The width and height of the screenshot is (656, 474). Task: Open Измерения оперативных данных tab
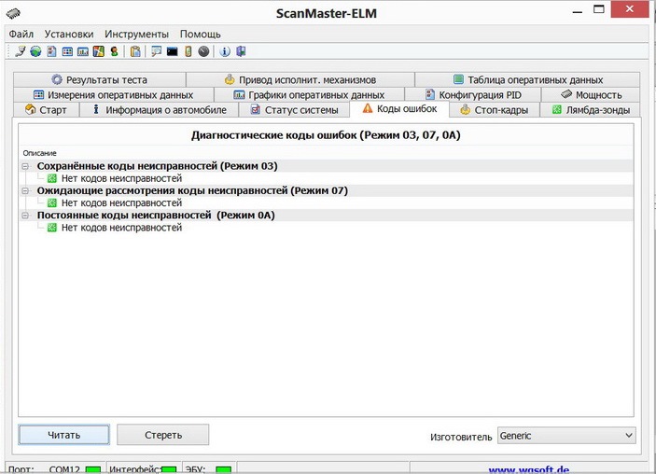tap(114, 95)
